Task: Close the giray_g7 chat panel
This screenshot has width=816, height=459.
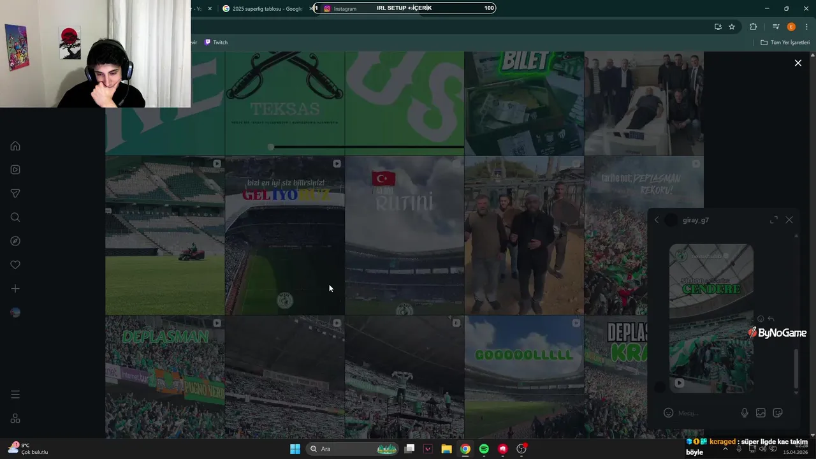Action: [789, 220]
